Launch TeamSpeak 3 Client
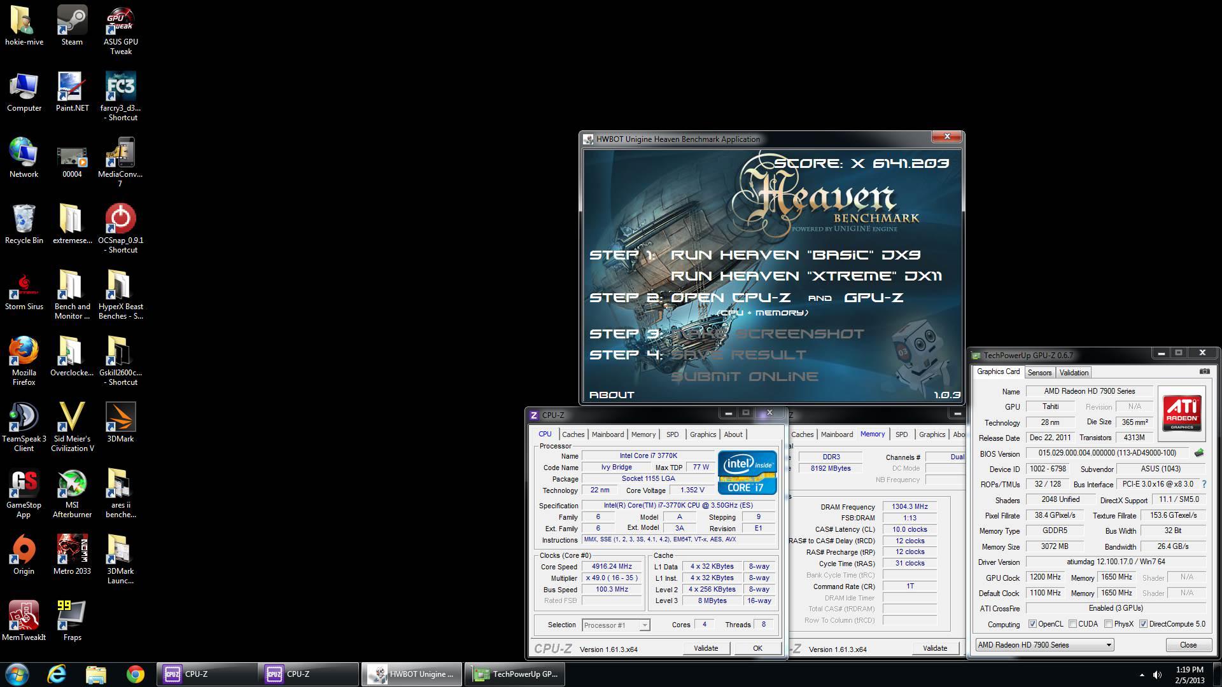The image size is (1222, 687). pos(24,427)
